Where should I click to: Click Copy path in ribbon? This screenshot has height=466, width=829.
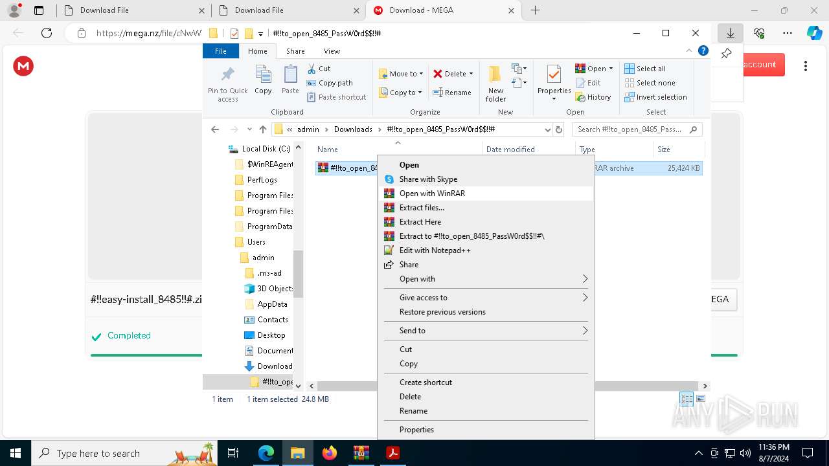click(330, 83)
